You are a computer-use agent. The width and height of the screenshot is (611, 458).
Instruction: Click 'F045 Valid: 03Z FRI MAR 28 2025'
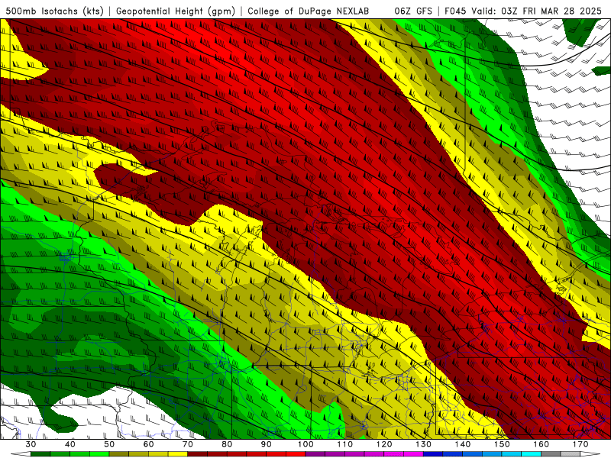click(523, 11)
